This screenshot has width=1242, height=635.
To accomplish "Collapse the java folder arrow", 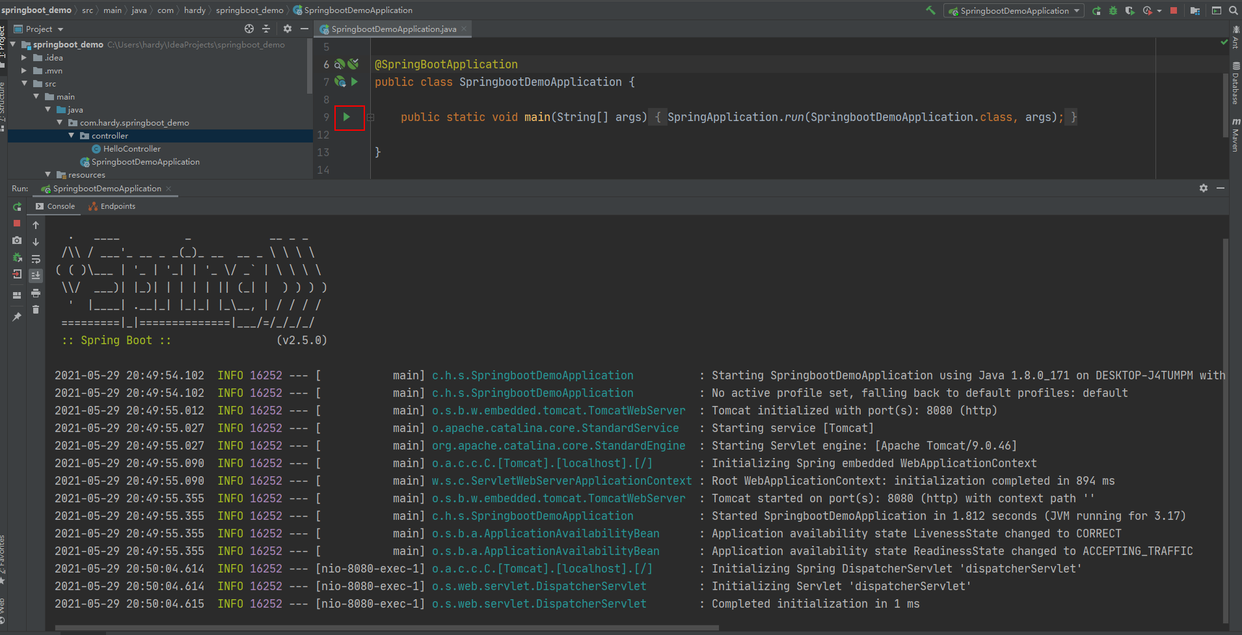I will click(48, 109).
